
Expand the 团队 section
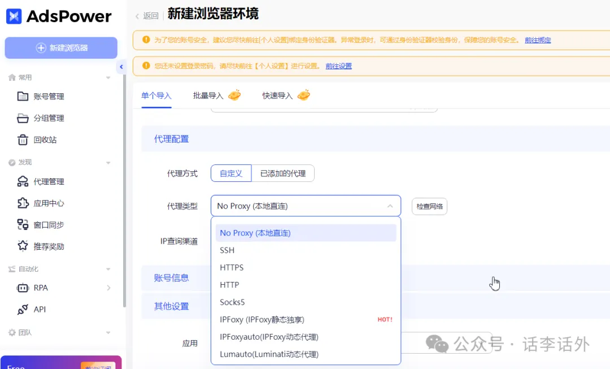pos(108,333)
